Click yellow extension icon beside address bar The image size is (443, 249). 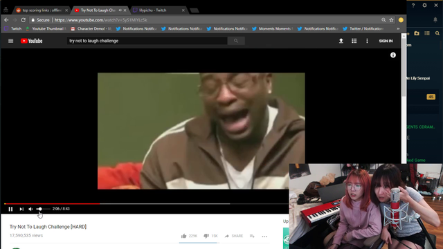401,20
